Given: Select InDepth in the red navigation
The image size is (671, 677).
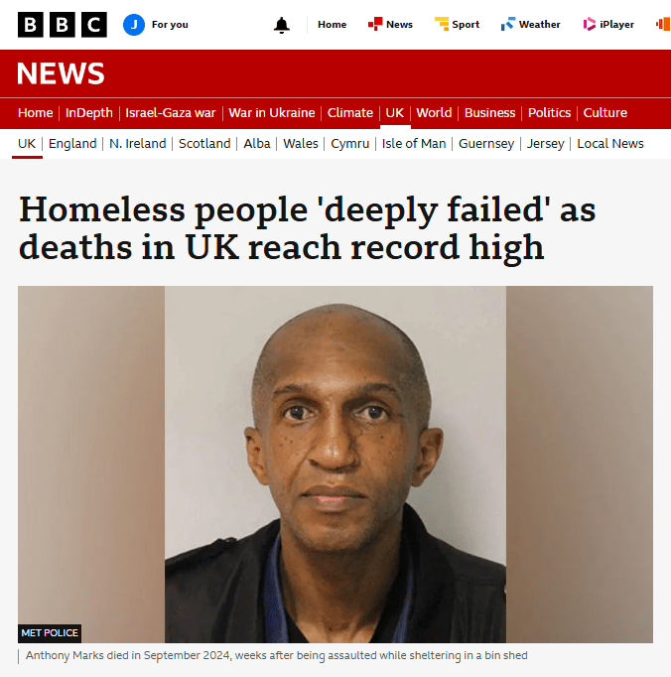Looking at the screenshot, I should pos(89,113).
